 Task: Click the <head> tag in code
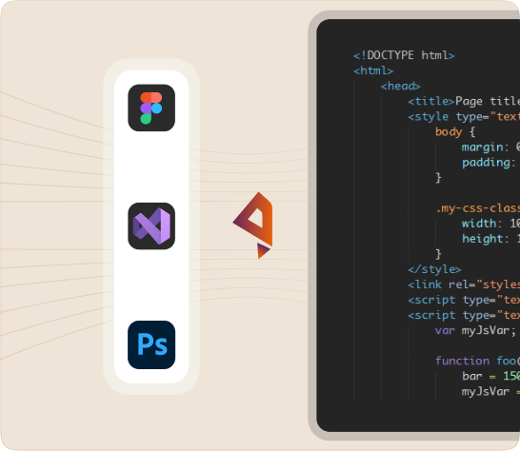[x=401, y=87]
